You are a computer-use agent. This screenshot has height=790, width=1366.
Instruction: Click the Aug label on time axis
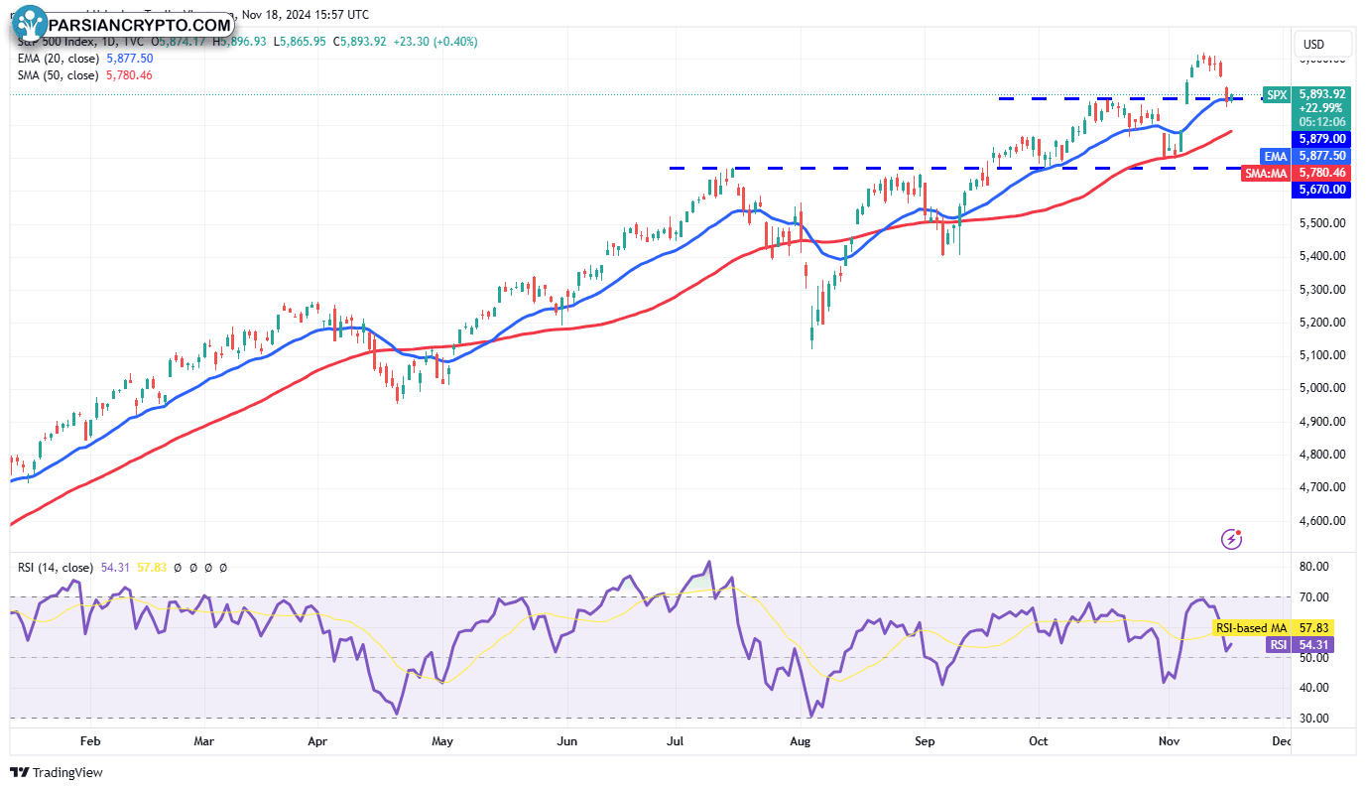(x=801, y=741)
